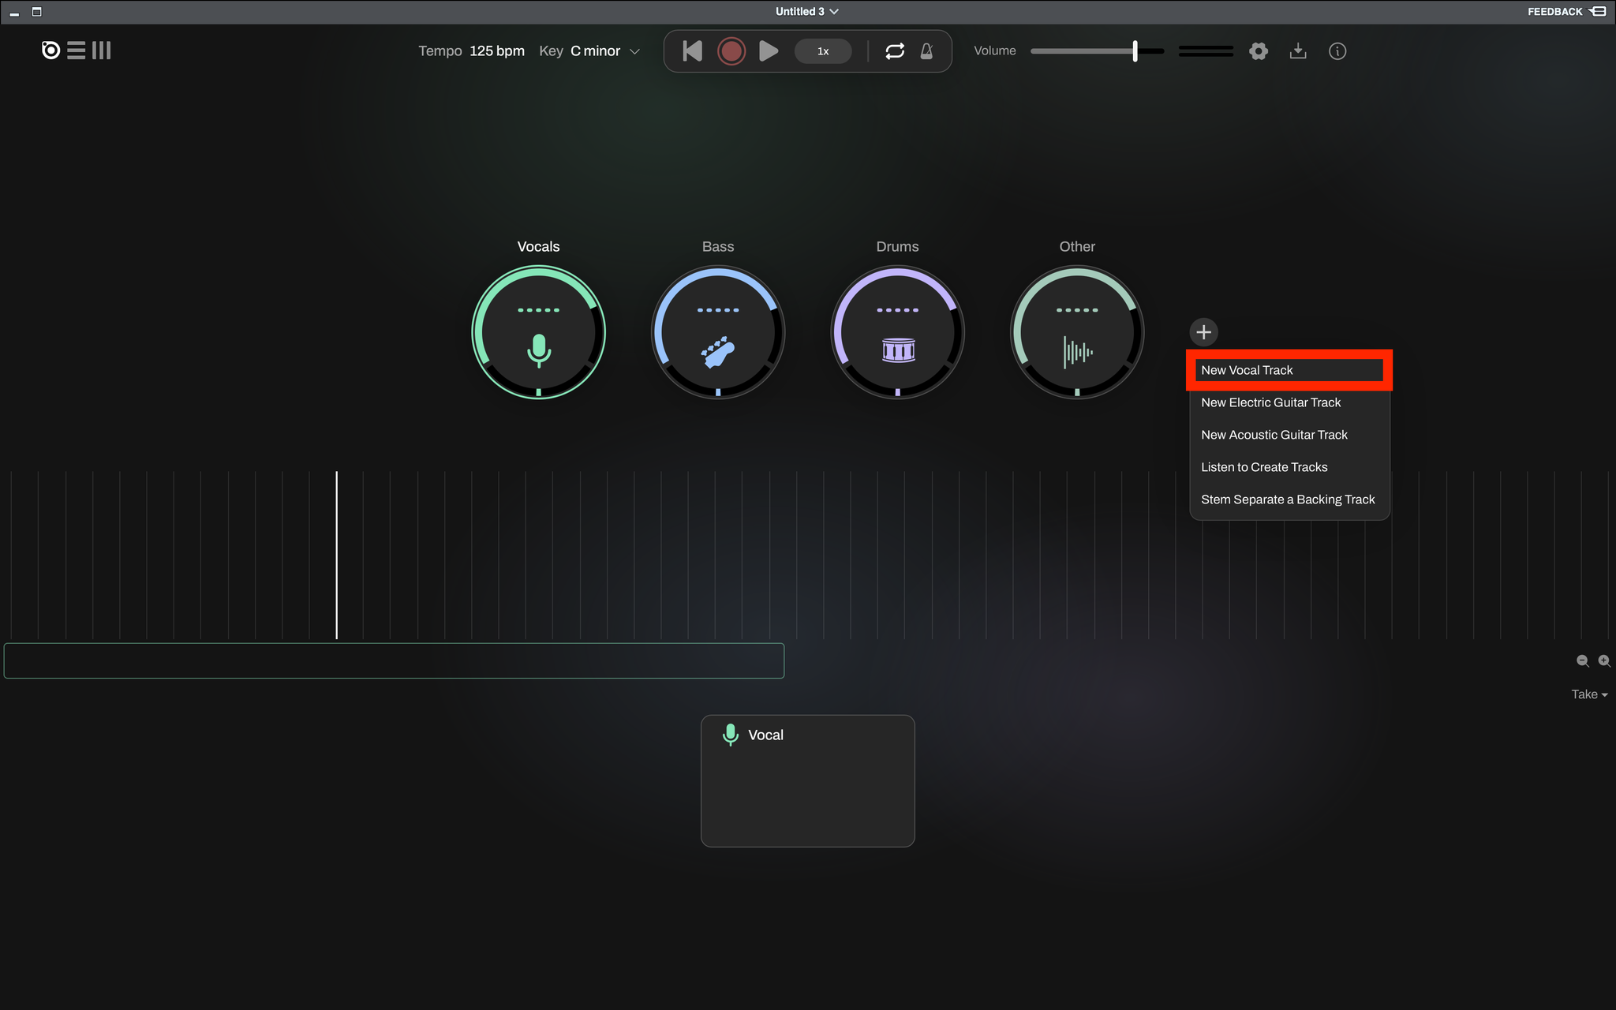Screen dimensions: 1616x1010
Task: Choose New Vocal Track
Action: pos(1289,370)
